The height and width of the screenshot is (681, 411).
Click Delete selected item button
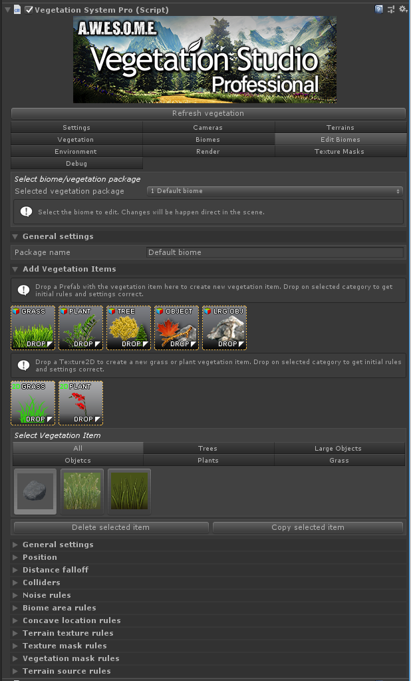tap(111, 527)
